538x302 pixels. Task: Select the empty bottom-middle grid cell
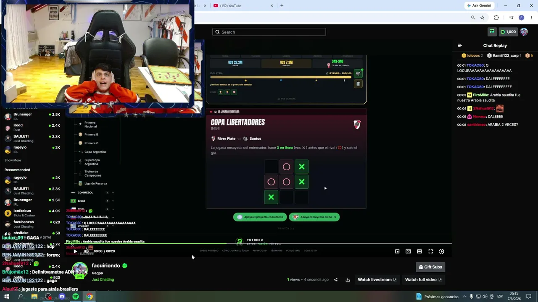pyautogui.click(x=286, y=197)
